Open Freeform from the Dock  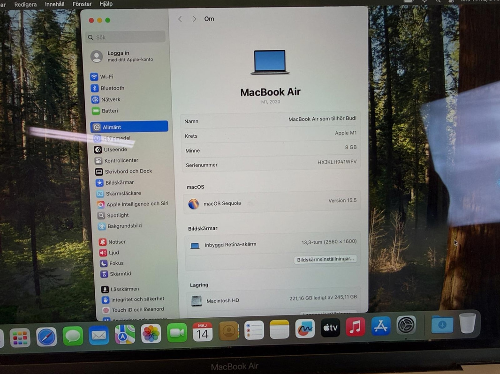point(305,328)
